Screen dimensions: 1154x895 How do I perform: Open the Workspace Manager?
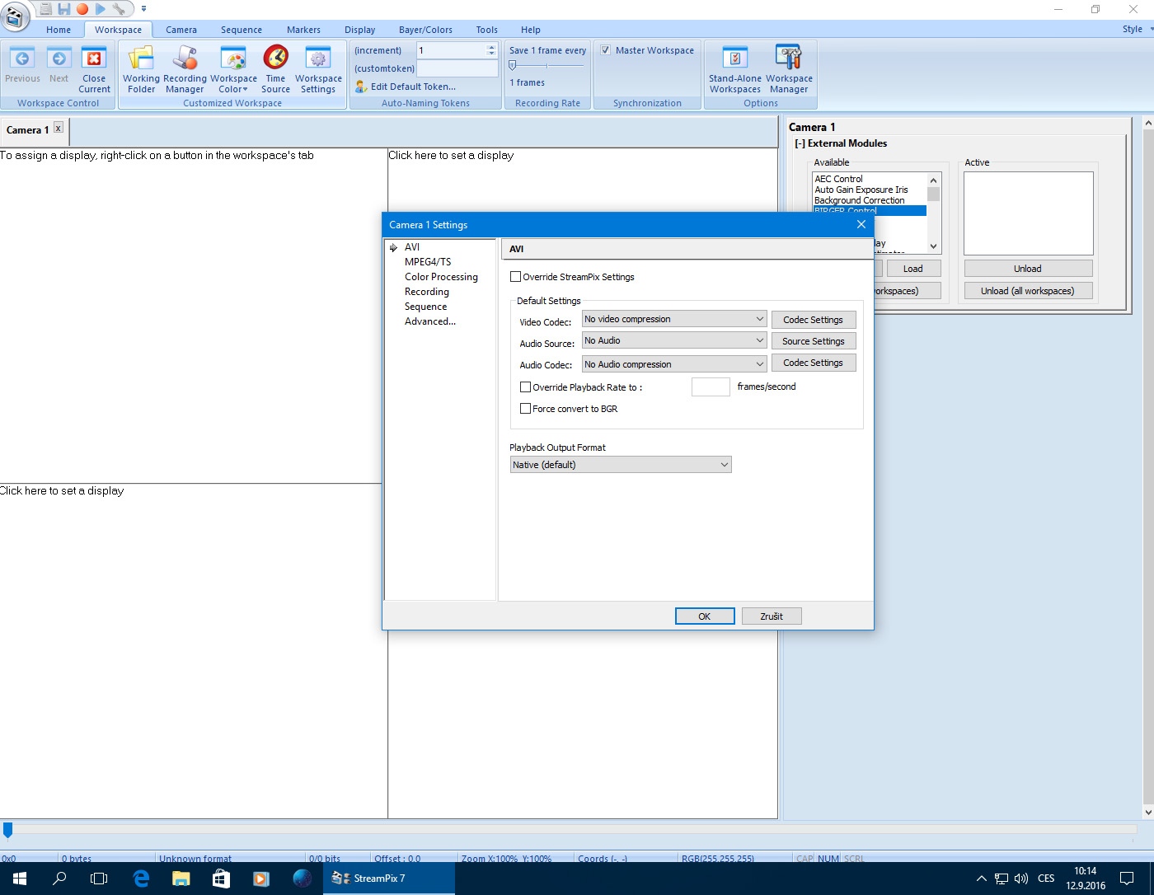[x=789, y=69]
